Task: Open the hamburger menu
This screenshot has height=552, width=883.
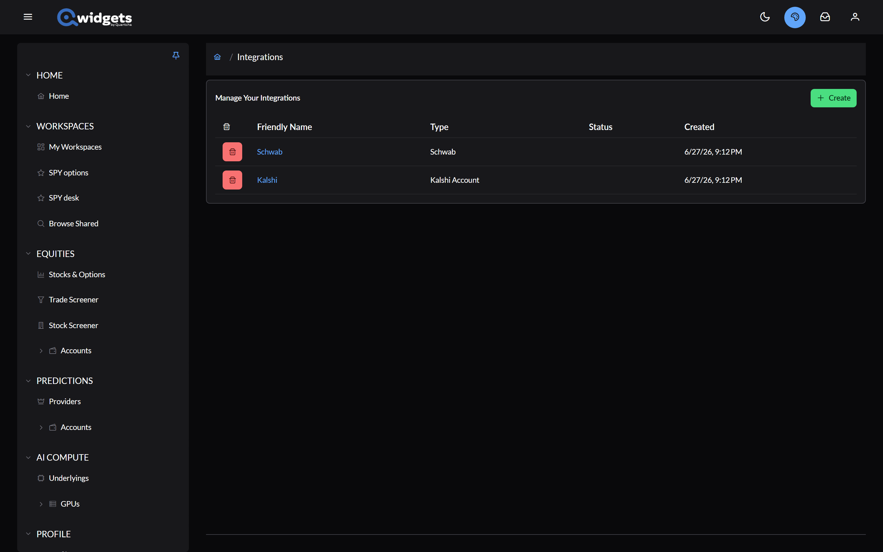Action: pos(28,17)
